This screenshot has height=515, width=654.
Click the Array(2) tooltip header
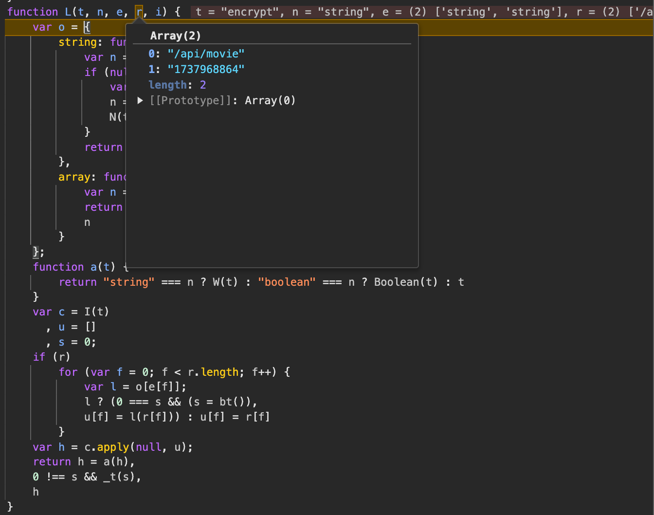[175, 36]
